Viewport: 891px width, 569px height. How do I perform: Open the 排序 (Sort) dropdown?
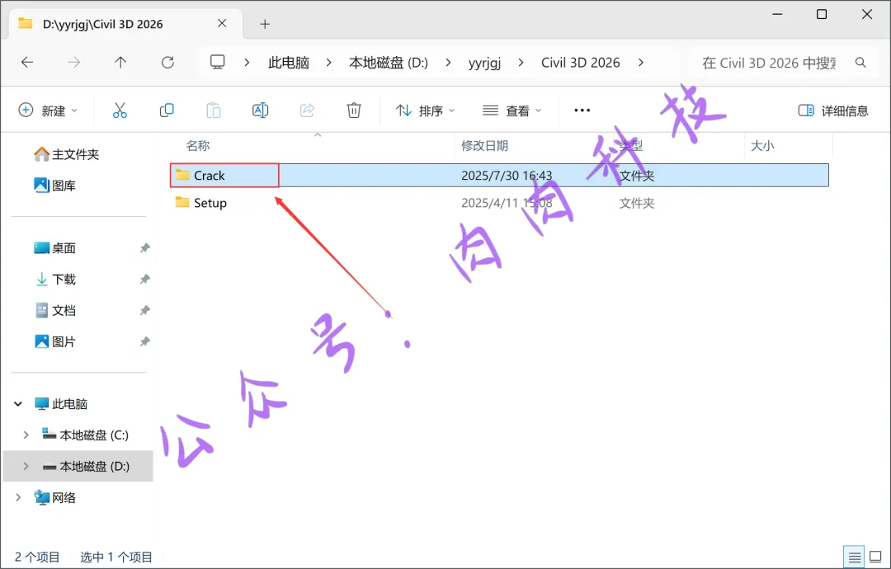coord(425,111)
